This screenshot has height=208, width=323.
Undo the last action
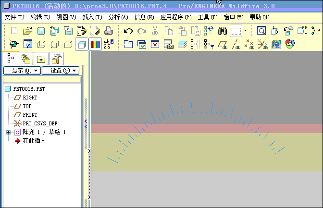pyautogui.click(x=128, y=31)
